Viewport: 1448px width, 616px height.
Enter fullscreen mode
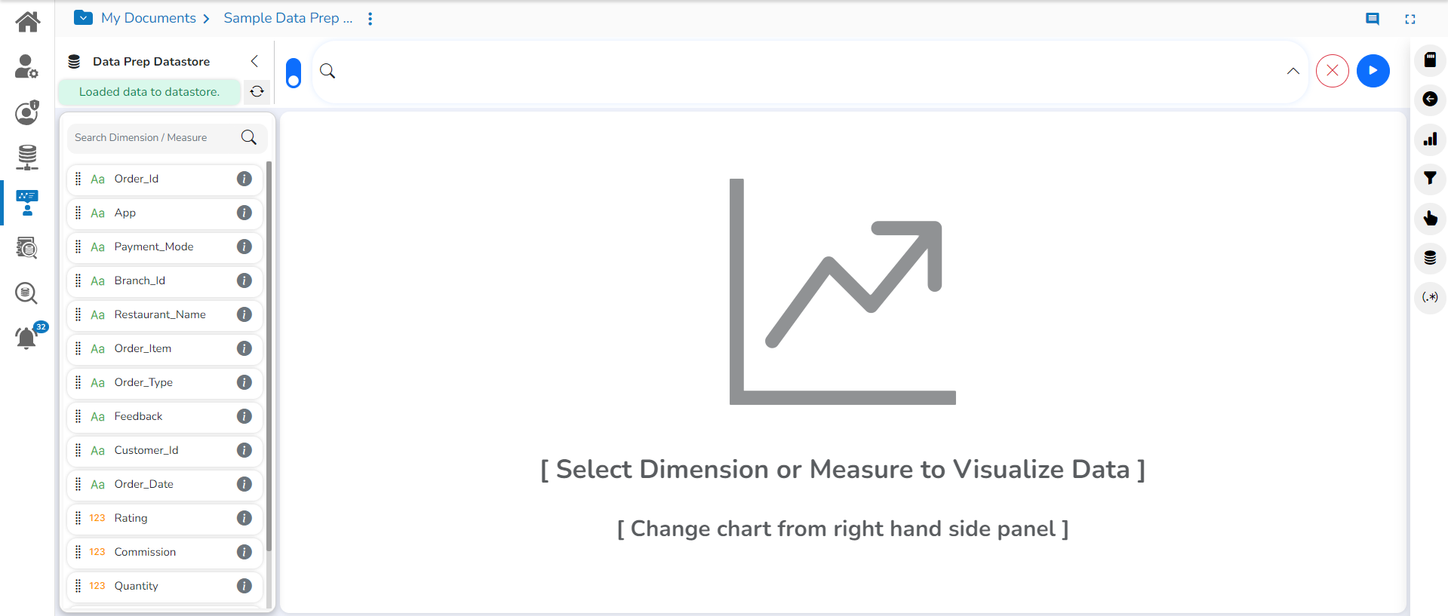pos(1410,19)
